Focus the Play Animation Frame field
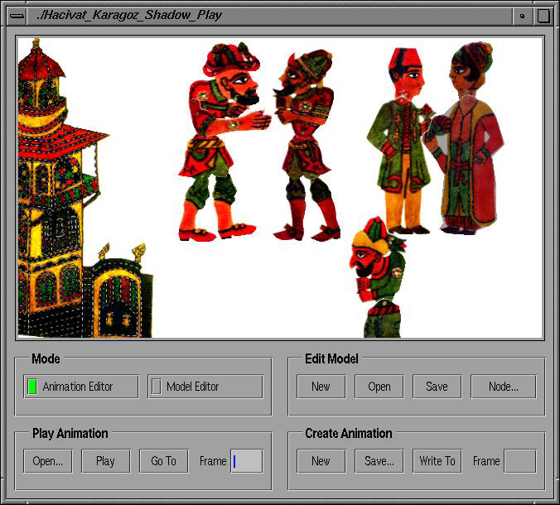 [x=247, y=461]
